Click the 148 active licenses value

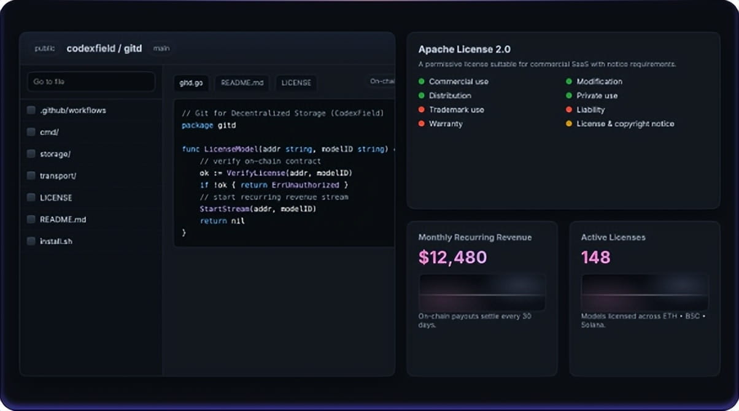pos(595,257)
